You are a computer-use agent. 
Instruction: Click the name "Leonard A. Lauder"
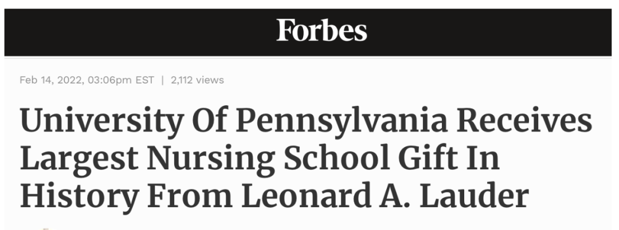tap(385, 195)
